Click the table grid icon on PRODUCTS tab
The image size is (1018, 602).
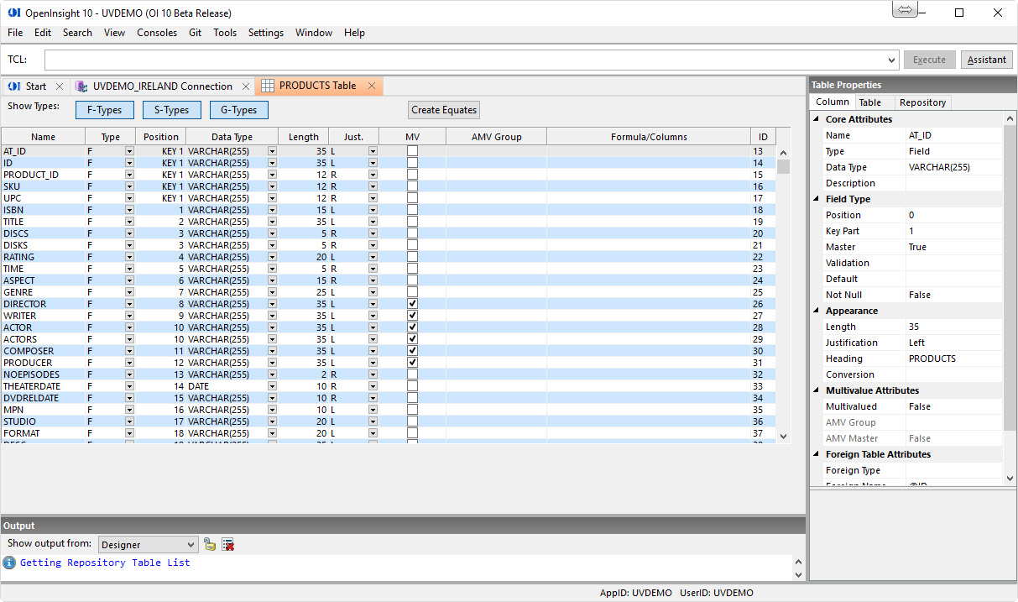[x=268, y=86]
